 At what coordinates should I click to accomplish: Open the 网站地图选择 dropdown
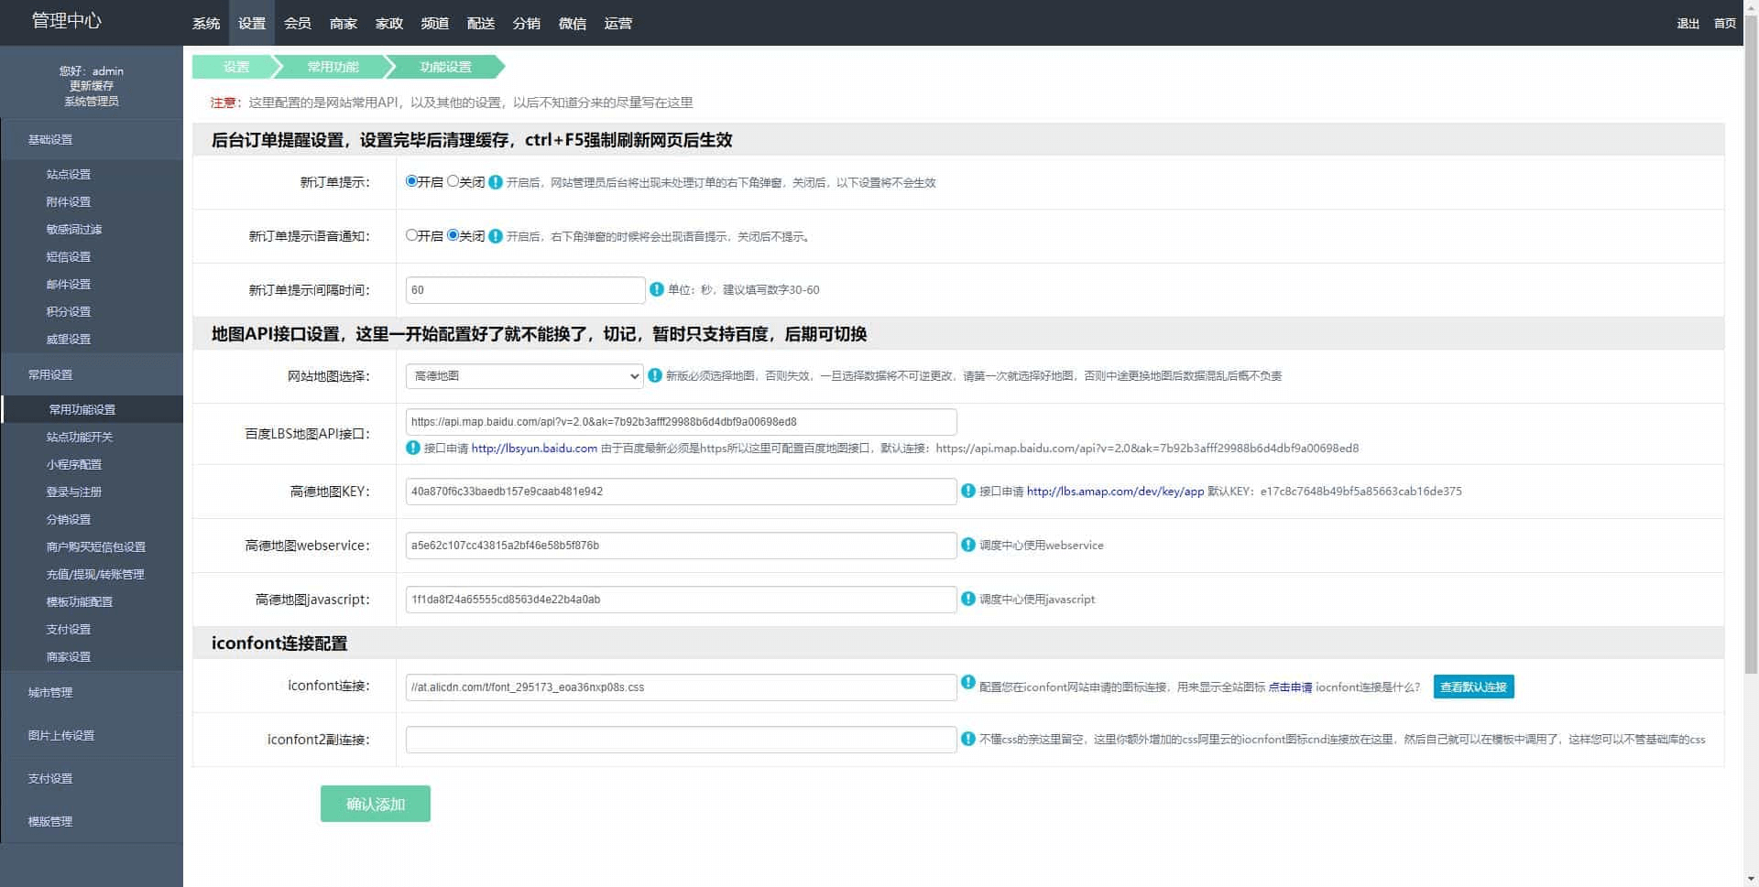click(x=524, y=376)
